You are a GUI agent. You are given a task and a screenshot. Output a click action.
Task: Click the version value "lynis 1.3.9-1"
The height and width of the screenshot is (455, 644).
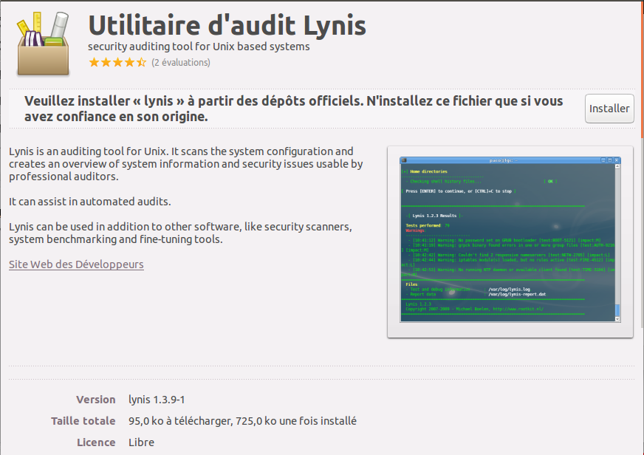coord(157,400)
